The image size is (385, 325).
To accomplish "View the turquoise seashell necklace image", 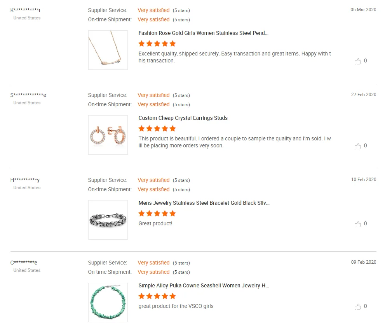I will [108, 303].
